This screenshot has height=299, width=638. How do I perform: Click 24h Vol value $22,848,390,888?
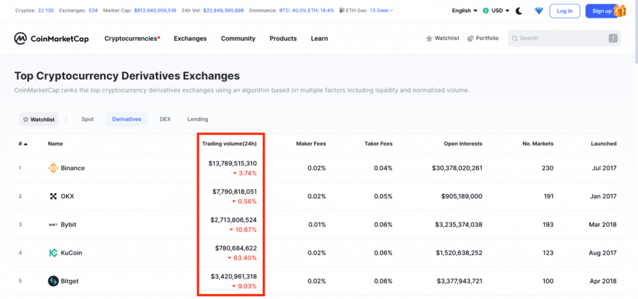[224, 11]
